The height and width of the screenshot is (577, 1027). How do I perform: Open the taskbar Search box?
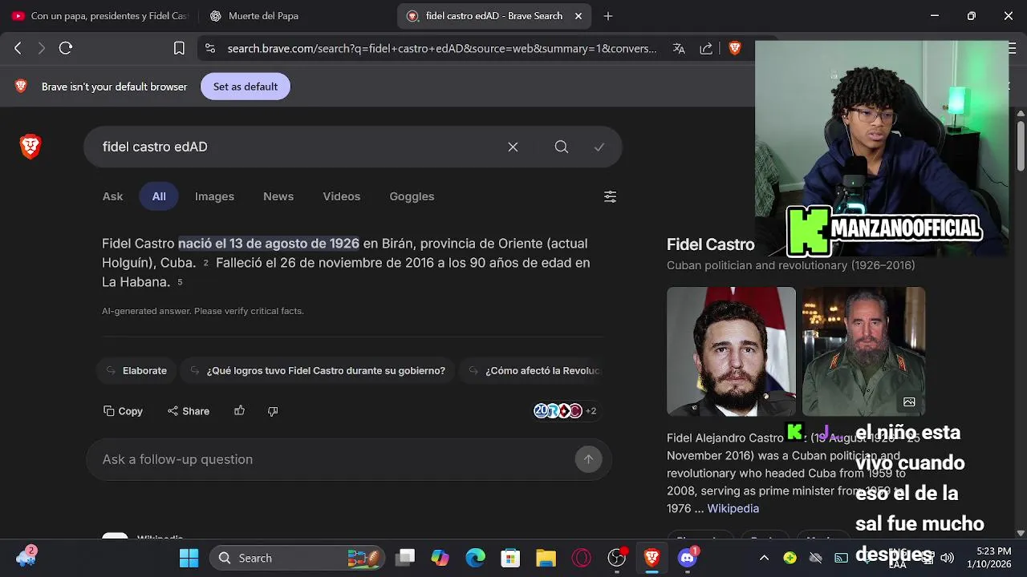pyautogui.click(x=297, y=558)
